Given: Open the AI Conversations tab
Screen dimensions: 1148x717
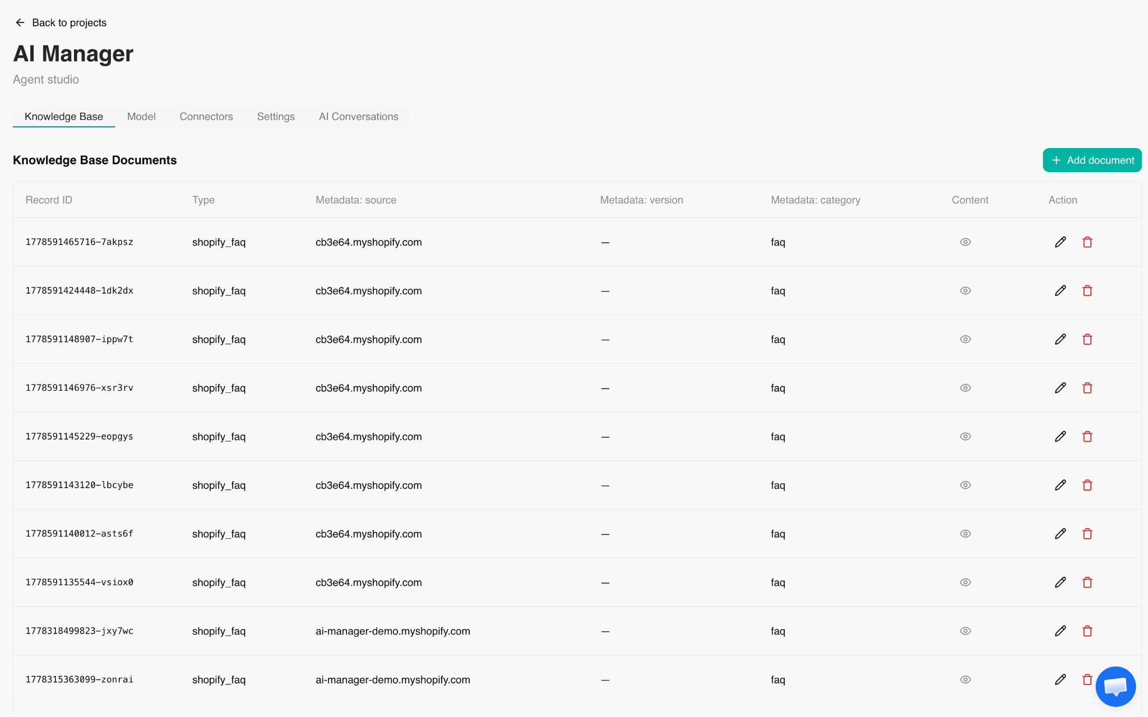Looking at the screenshot, I should pyautogui.click(x=359, y=117).
